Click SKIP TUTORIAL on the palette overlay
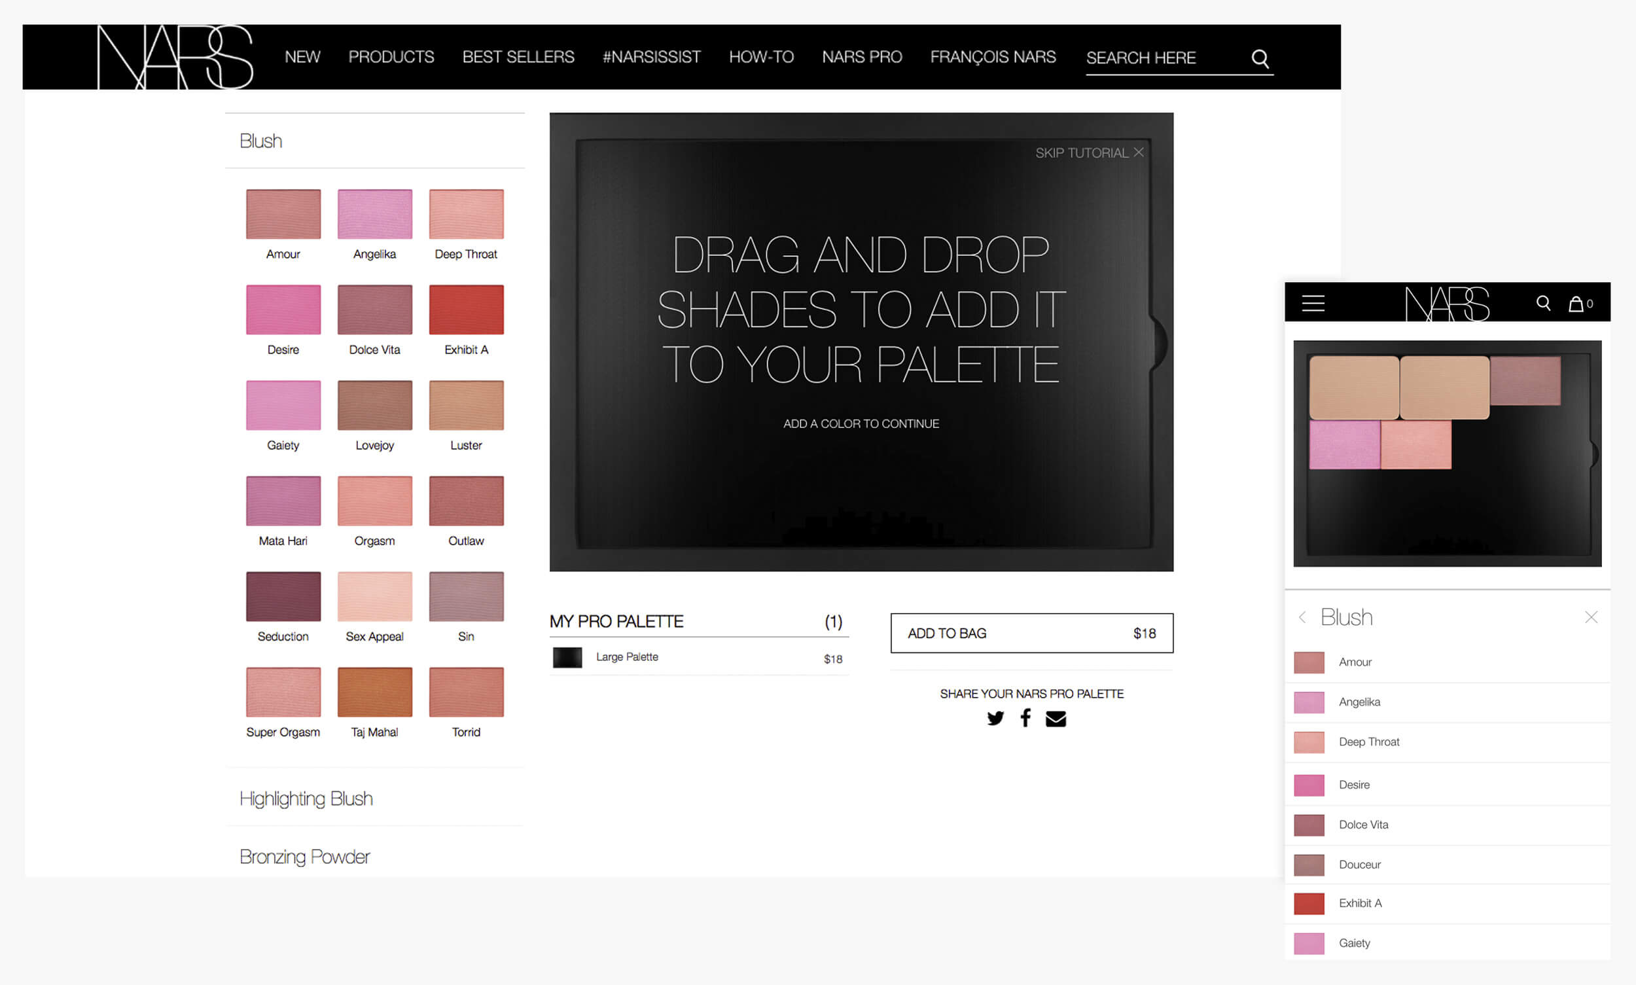This screenshot has height=985, width=1636. point(1088,152)
